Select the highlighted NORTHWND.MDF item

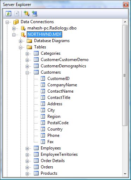coord(45,34)
